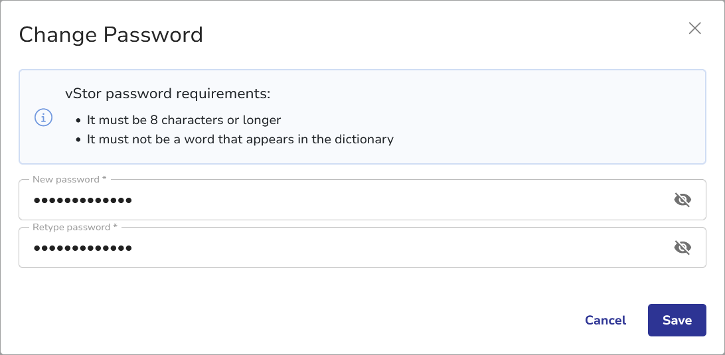The width and height of the screenshot is (725, 355).
Task: Close the Change Password dialog with X
Action: tap(694, 28)
